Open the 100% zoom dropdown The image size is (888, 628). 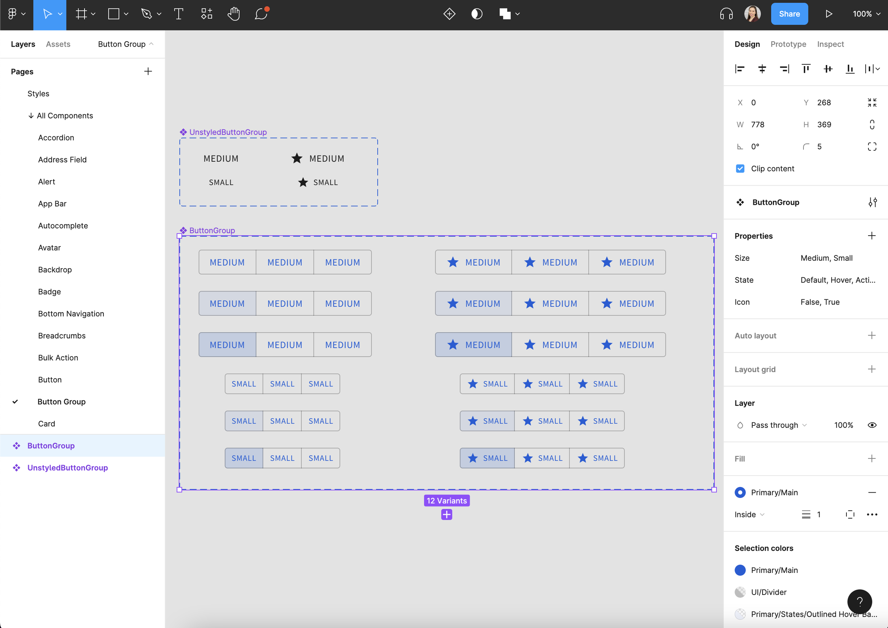pos(866,14)
